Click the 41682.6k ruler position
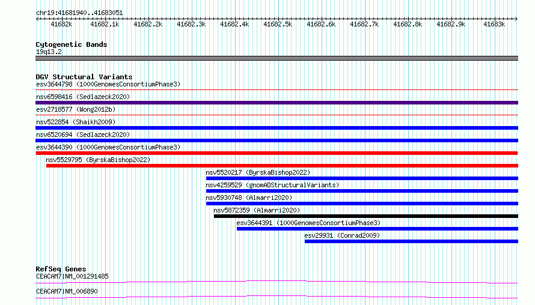Screen dimensions: 535x305 pos(322,24)
